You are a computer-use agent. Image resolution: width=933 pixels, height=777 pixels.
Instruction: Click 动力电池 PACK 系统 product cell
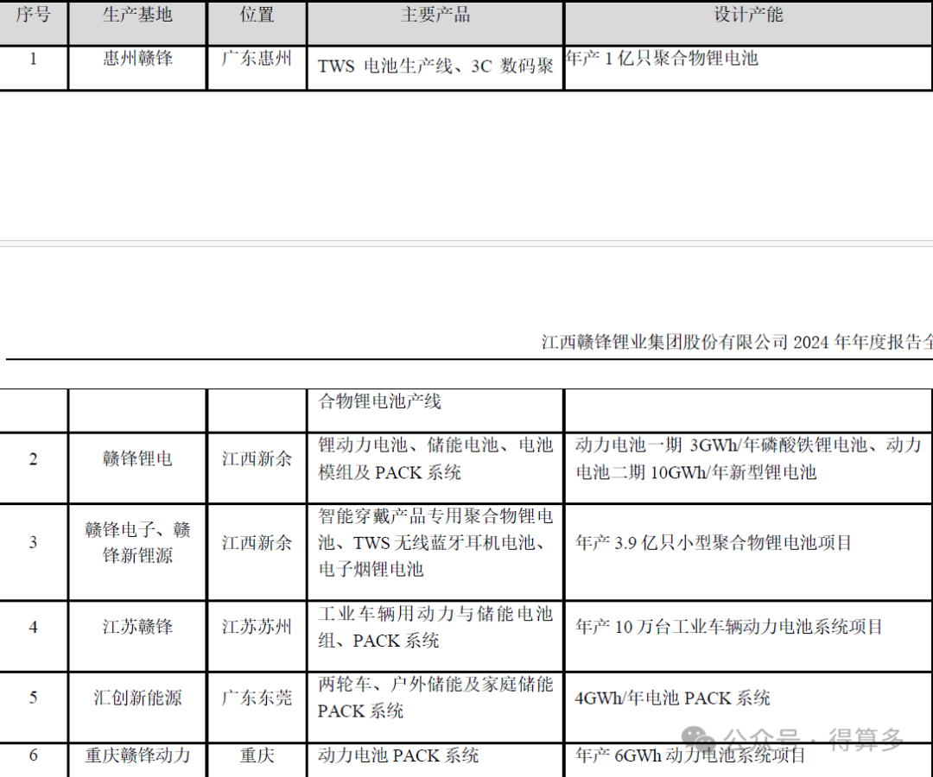(x=435, y=761)
